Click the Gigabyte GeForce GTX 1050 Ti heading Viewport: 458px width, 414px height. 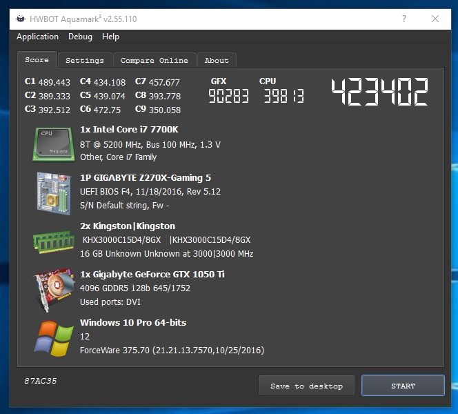pyautogui.click(x=152, y=275)
